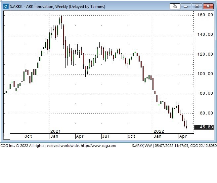The width and height of the screenshot is (217, 183).
Task: Click the 60.00 price axis label
Action: (206, 113)
